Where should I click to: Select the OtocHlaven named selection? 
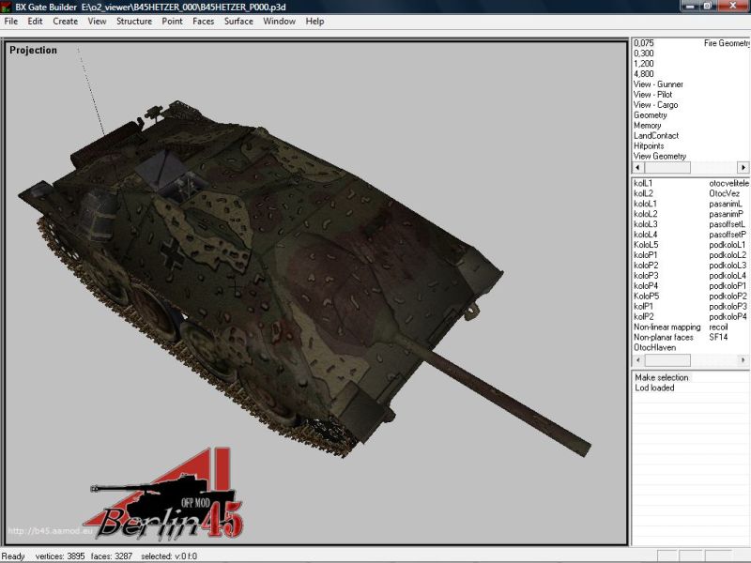tap(654, 347)
